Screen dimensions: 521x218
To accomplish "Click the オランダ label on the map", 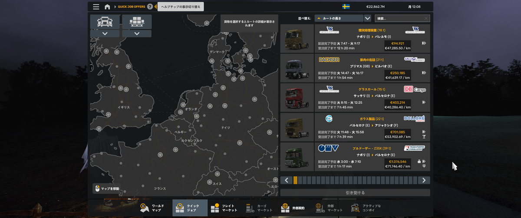I will [x=191, y=109].
